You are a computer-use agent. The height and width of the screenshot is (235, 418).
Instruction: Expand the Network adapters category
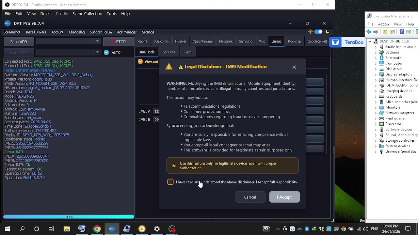click(376, 113)
